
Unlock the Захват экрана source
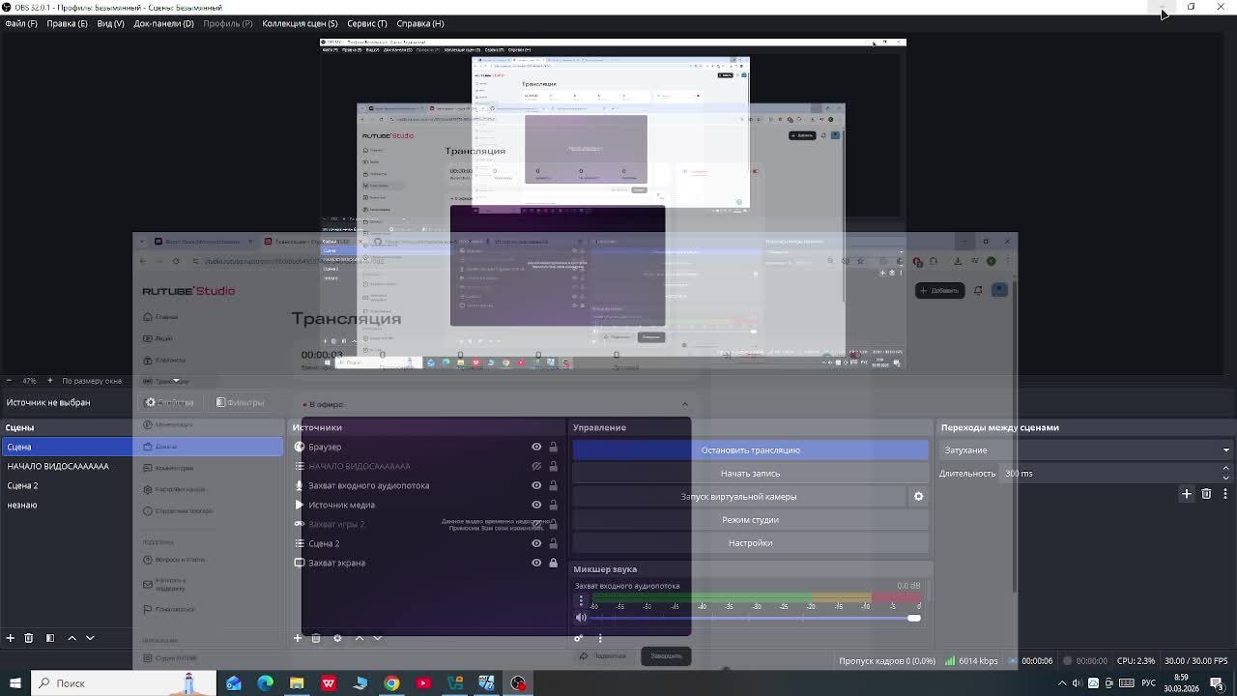pos(553,563)
